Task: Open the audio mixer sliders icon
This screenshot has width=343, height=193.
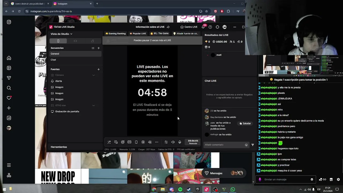Action: (x=166, y=142)
